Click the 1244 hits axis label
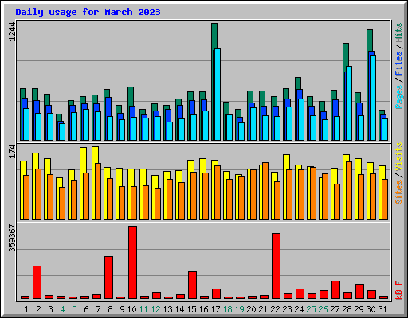This screenshot has height=318, width=408. (12, 32)
